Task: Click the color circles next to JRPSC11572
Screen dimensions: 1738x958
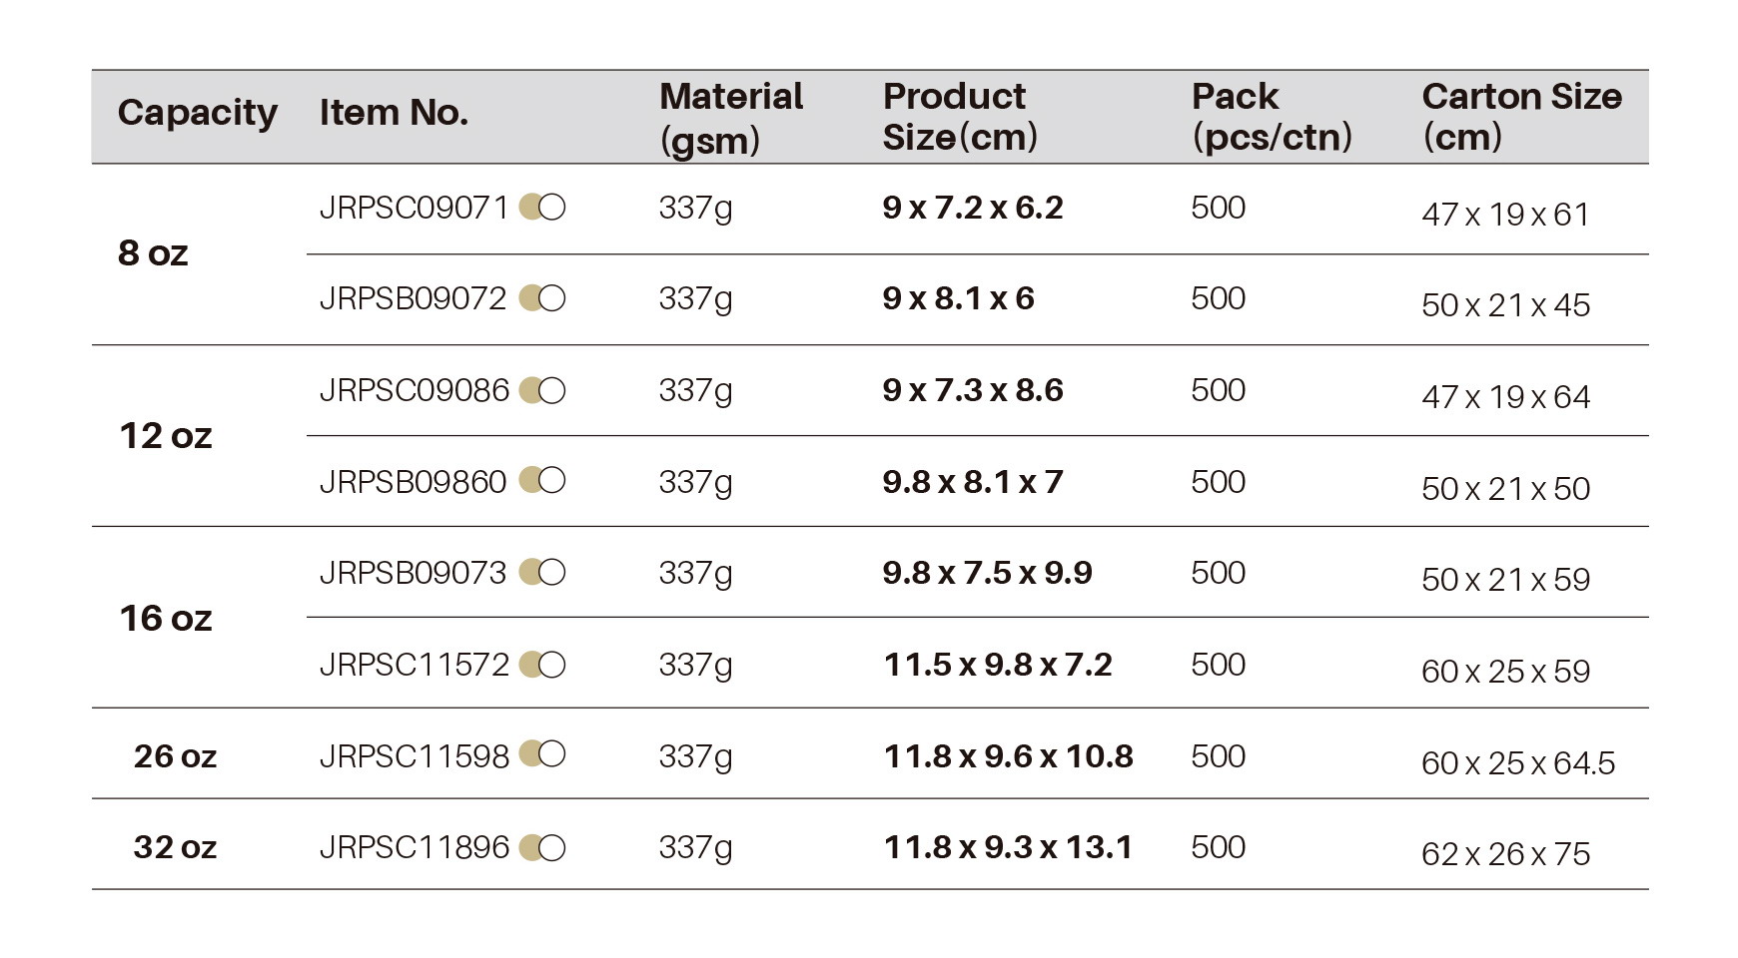Action: pyautogui.click(x=542, y=665)
